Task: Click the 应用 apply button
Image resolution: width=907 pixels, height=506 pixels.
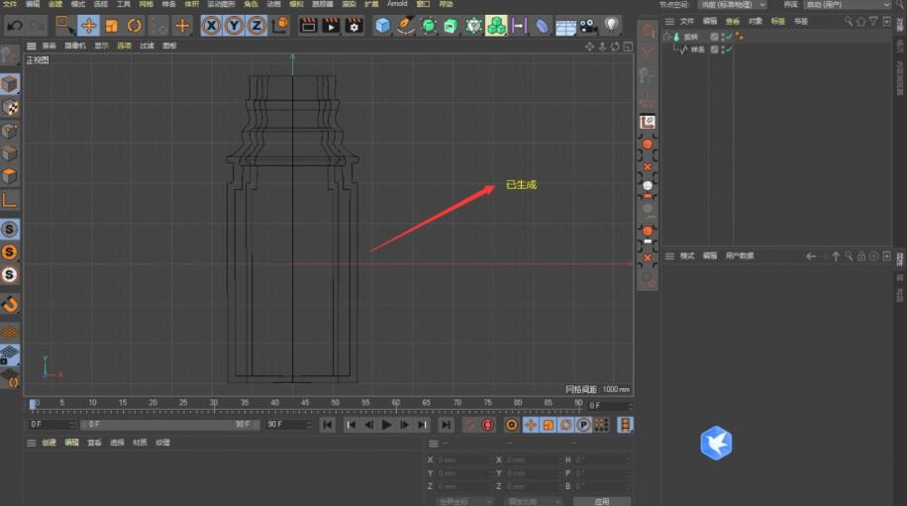Action: point(602,501)
